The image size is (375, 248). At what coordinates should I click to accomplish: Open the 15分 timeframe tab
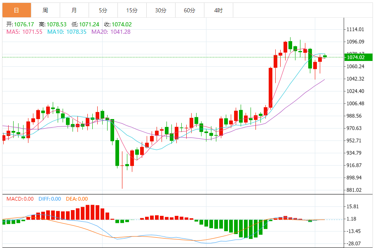[x=132, y=10]
